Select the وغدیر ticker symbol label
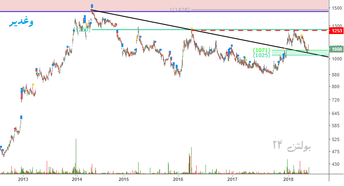 (21, 22)
